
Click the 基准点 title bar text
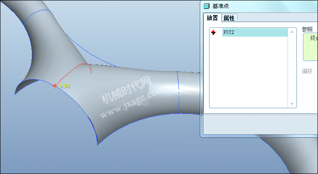point(221,6)
